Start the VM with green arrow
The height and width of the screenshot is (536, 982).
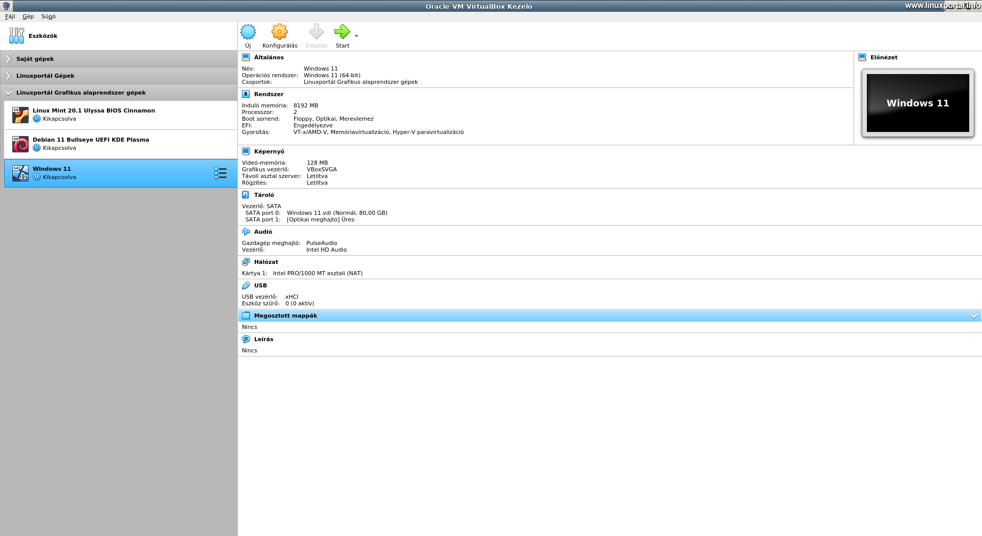point(342,32)
